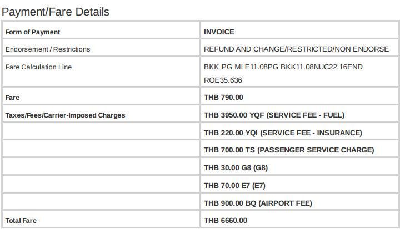The height and width of the screenshot is (229, 400).
Task: Select the THB 6660.00 total amount
Action: (x=226, y=220)
